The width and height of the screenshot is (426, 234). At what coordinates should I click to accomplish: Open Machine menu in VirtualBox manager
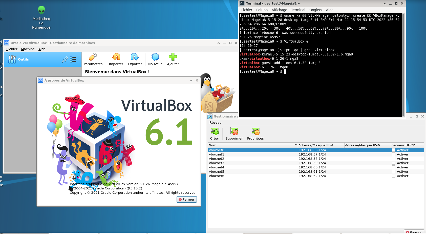[28, 49]
